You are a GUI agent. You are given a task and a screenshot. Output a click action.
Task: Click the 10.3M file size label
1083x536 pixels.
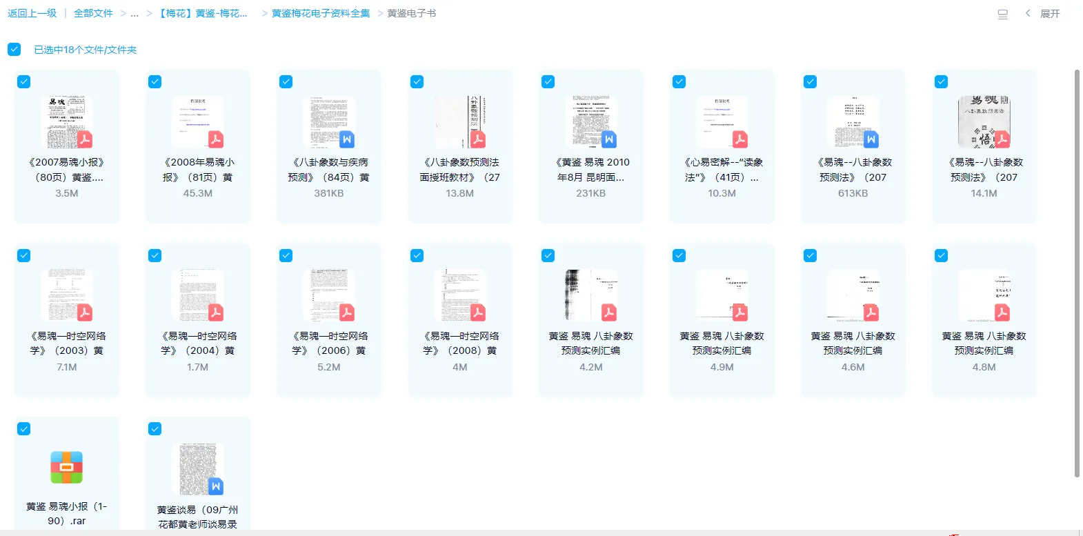pyautogui.click(x=722, y=193)
